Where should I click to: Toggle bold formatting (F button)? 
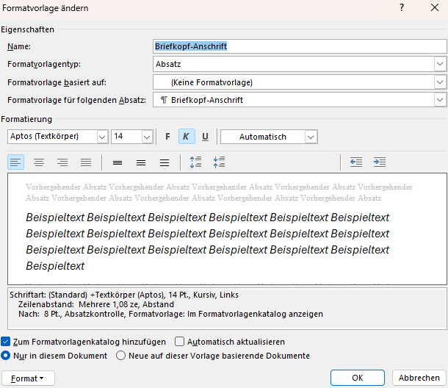(167, 137)
